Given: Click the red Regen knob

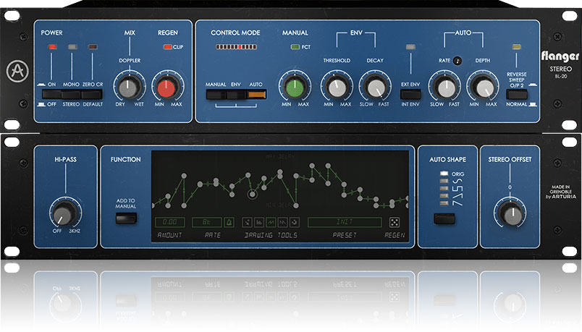Looking at the screenshot, I should pyautogui.click(x=166, y=87).
